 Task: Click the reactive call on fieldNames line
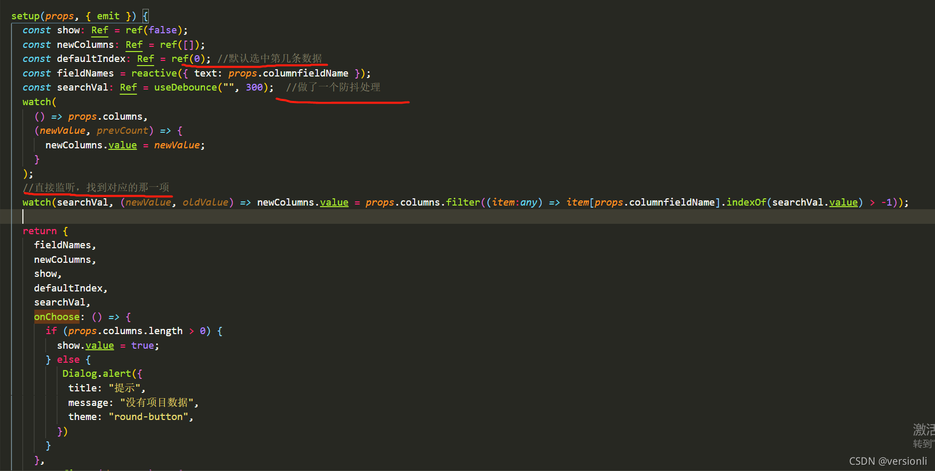tap(154, 73)
